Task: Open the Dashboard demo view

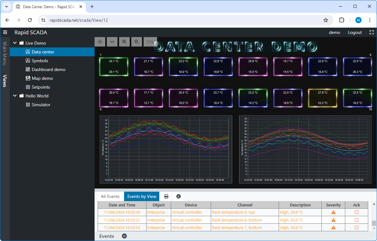Action: tap(52, 69)
